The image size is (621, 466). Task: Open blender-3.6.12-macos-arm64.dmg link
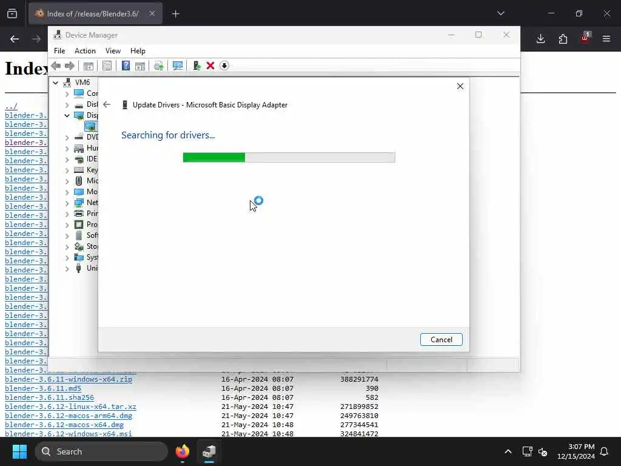(x=69, y=416)
